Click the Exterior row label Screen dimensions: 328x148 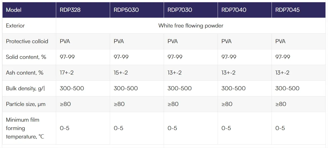15,26
